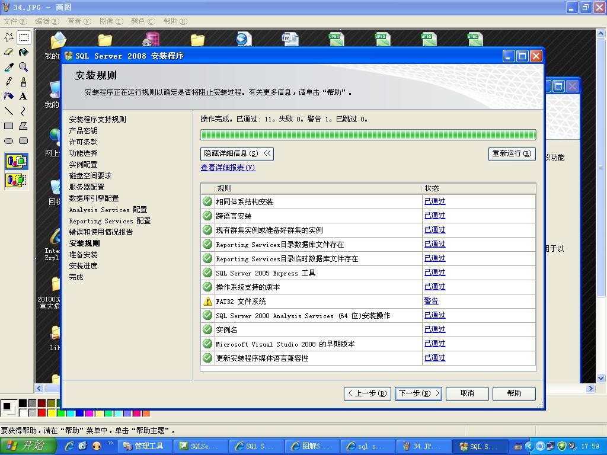The height and width of the screenshot is (455, 607).
Task: Select the Line drawing tool
Action: click(9, 111)
